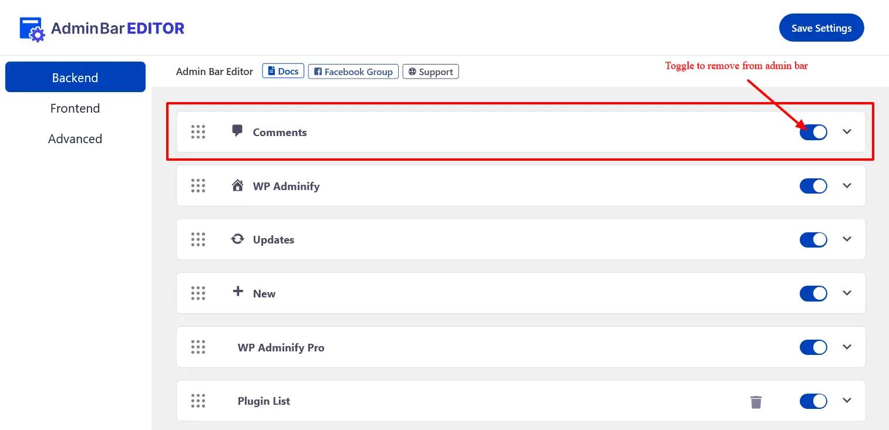Click the Facebook icon in Facebook Group button
Screen dimensions: 889x430
(x=318, y=71)
